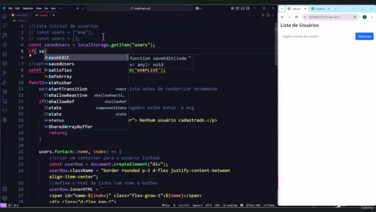This screenshot has width=376, height=212.
Task: Change Spaces: 4 indentation setting
Action: point(197,206)
